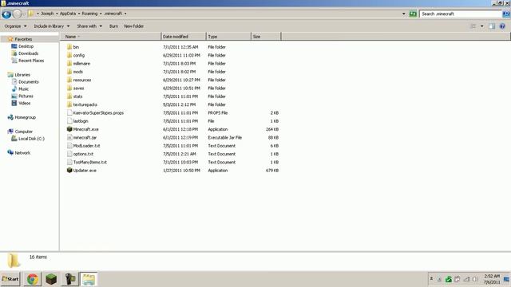This screenshot has width=511, height=287.
Task: Click the Burn toolbar button
Action: click(113, 26)
